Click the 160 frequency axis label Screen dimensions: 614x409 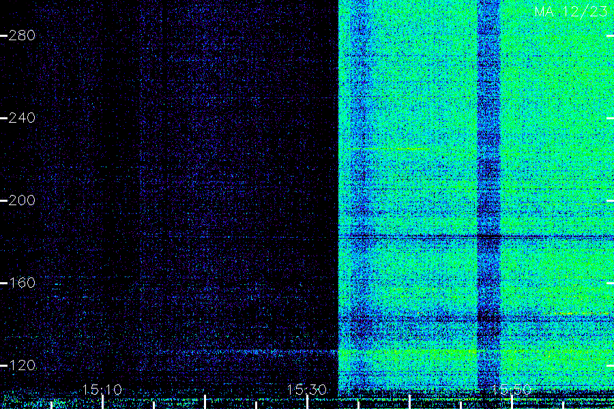22,283
